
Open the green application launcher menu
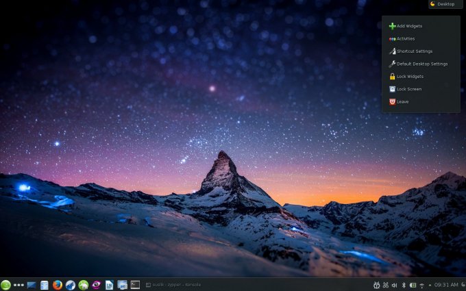tap(5, 285)
